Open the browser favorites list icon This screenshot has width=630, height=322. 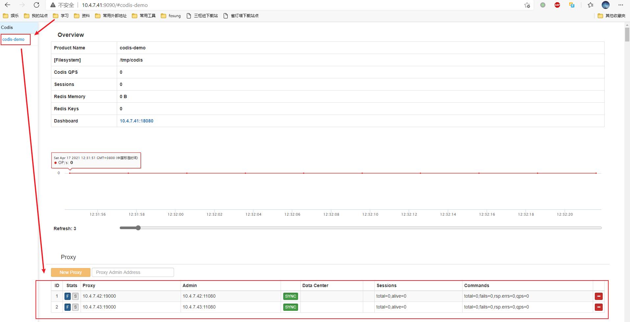click(x=591, y=5)
